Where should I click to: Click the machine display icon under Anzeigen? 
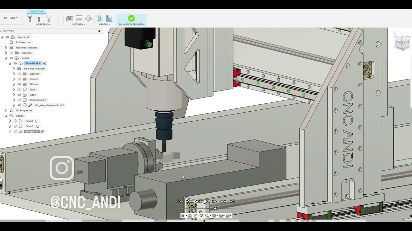point(70,19)
